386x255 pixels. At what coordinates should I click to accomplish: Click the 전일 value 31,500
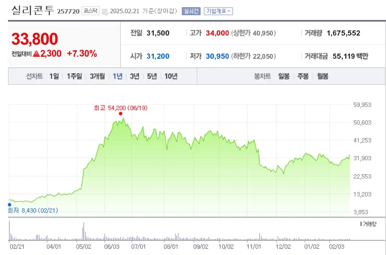[x=158, y=33]
